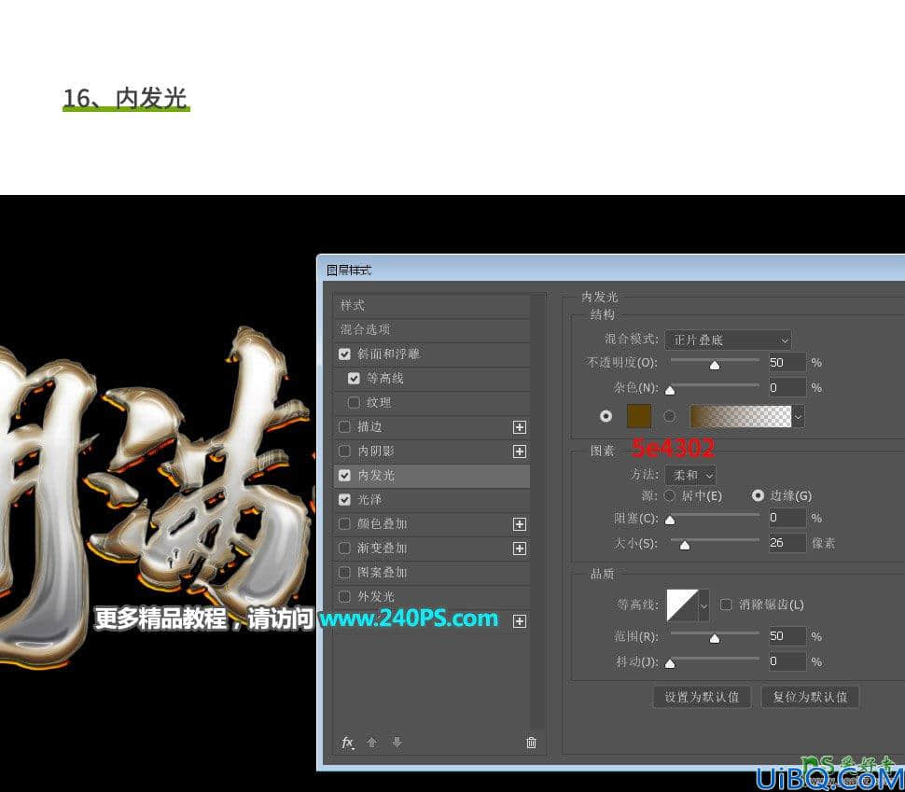Add another 颜色叠加 effect plus icon

[x=520, y=524]
